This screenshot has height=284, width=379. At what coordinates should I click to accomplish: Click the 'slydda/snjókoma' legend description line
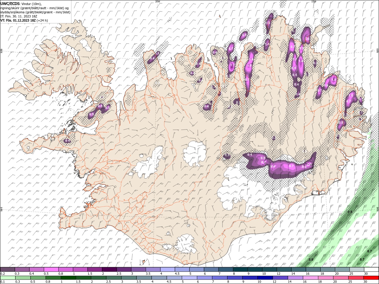click(36, 12)
